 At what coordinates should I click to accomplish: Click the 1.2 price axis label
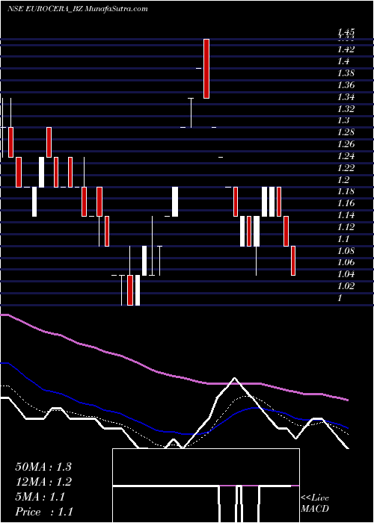(x=343, y=180)
